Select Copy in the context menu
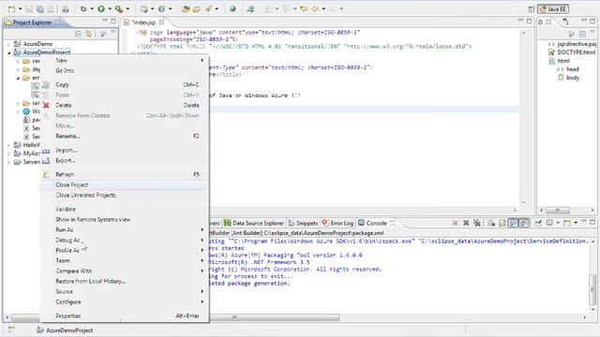 pyautogui.click(x=124, y=85)
